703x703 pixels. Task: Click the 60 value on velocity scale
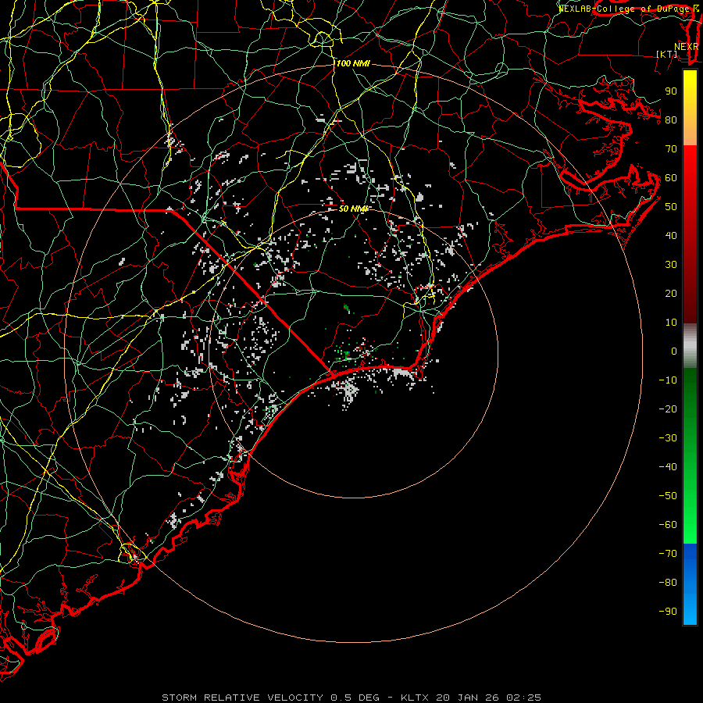pos(671,177)
